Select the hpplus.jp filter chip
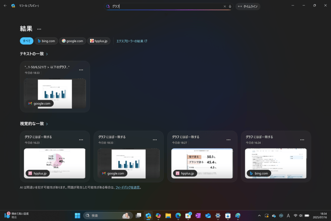This screenshot has height=221, width=331. (x=99, y=41)
